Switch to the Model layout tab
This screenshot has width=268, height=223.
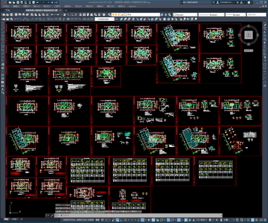pos(7,219)
